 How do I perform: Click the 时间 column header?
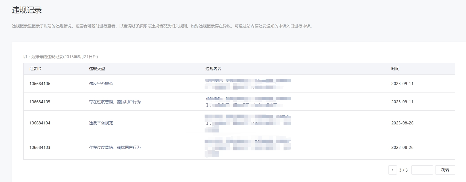pyautogui.click(x=395, y=69)
